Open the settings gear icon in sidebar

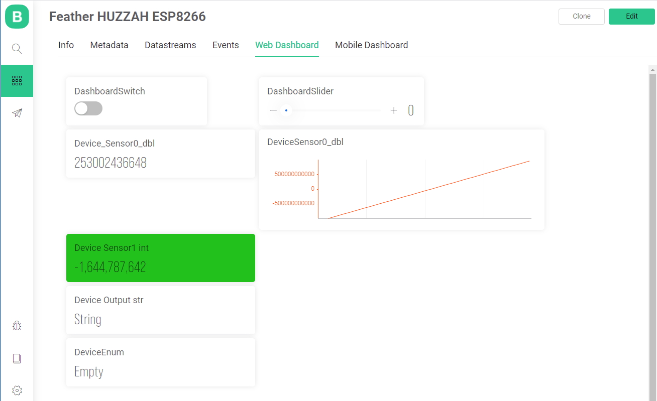17,390
